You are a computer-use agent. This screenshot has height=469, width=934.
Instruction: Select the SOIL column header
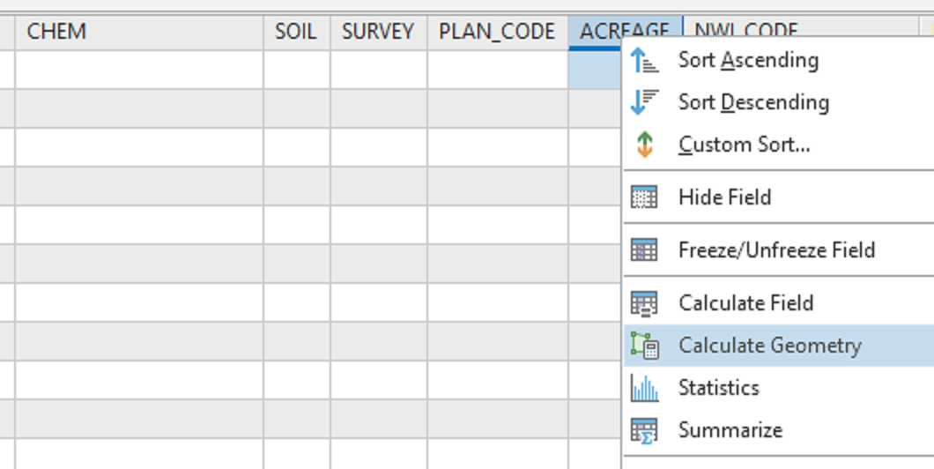click(x=296, y=32)
